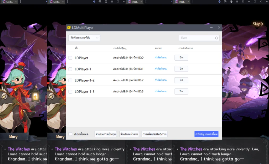Tick the checkbox for LDPlayer-1-2
Image resolution: width=269 pixels, height=164 pixels.
point(70,80)
